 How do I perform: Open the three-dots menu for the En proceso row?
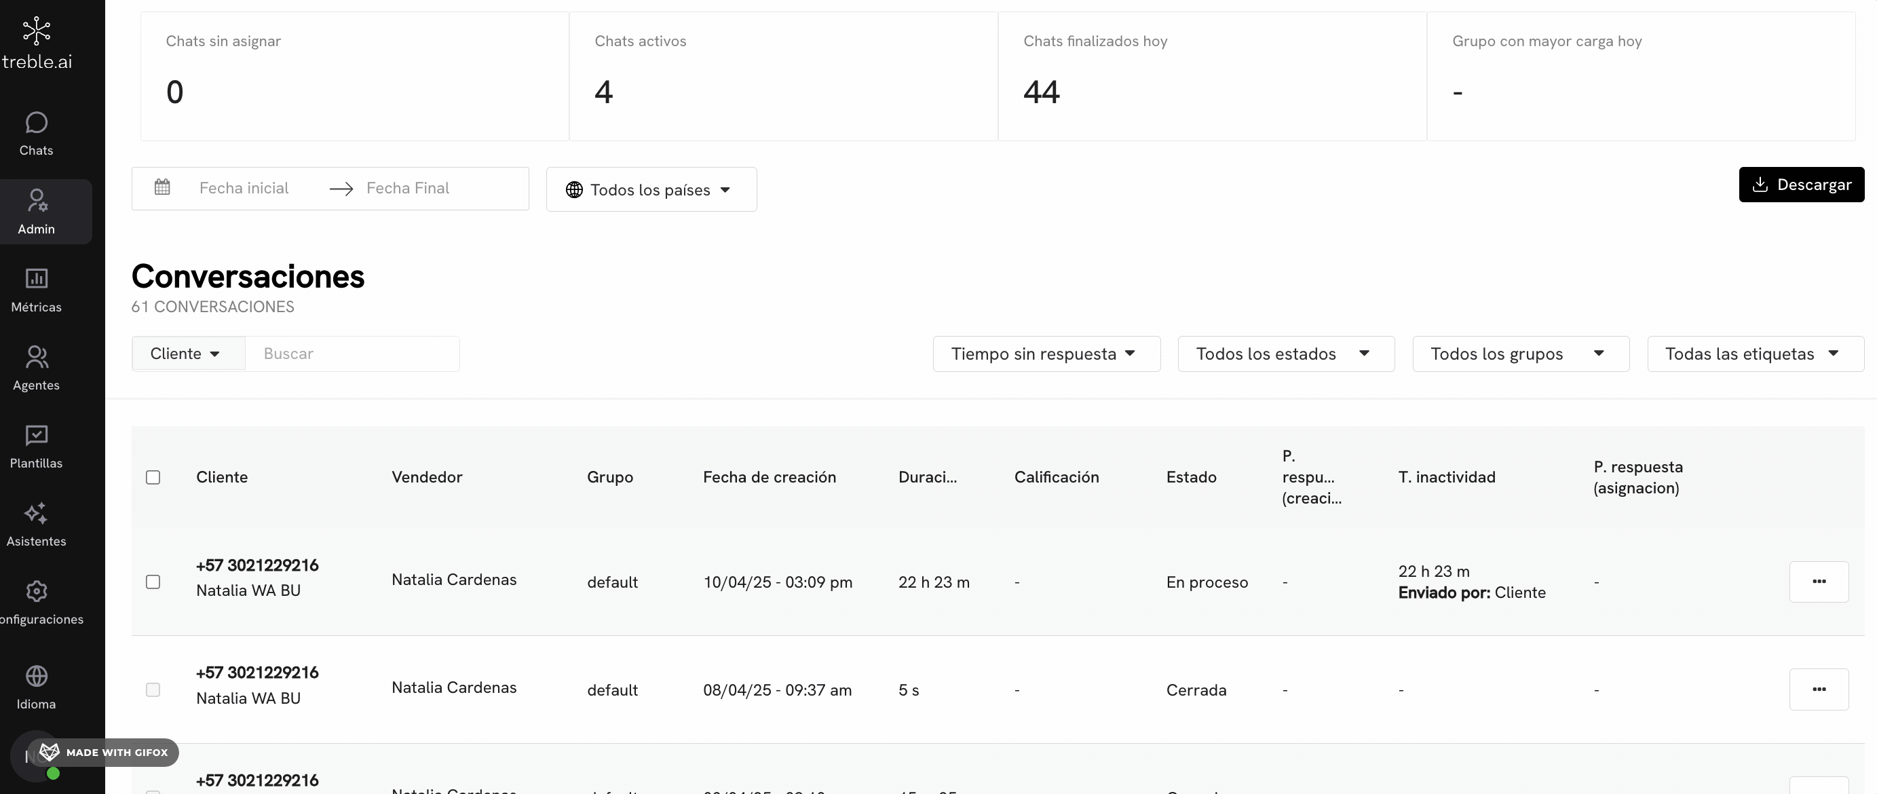[x=1818, y=582]
